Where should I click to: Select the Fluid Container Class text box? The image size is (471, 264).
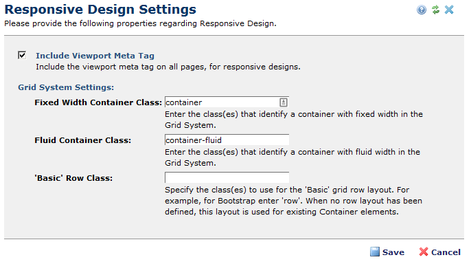pos(227,140)
